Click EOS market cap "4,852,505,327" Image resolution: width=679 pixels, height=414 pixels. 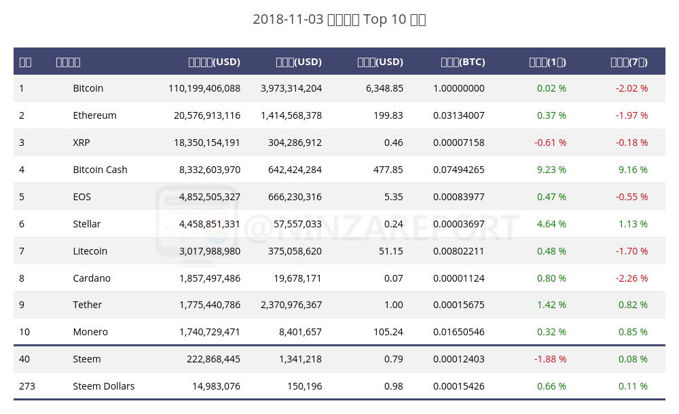coord(210,197)
